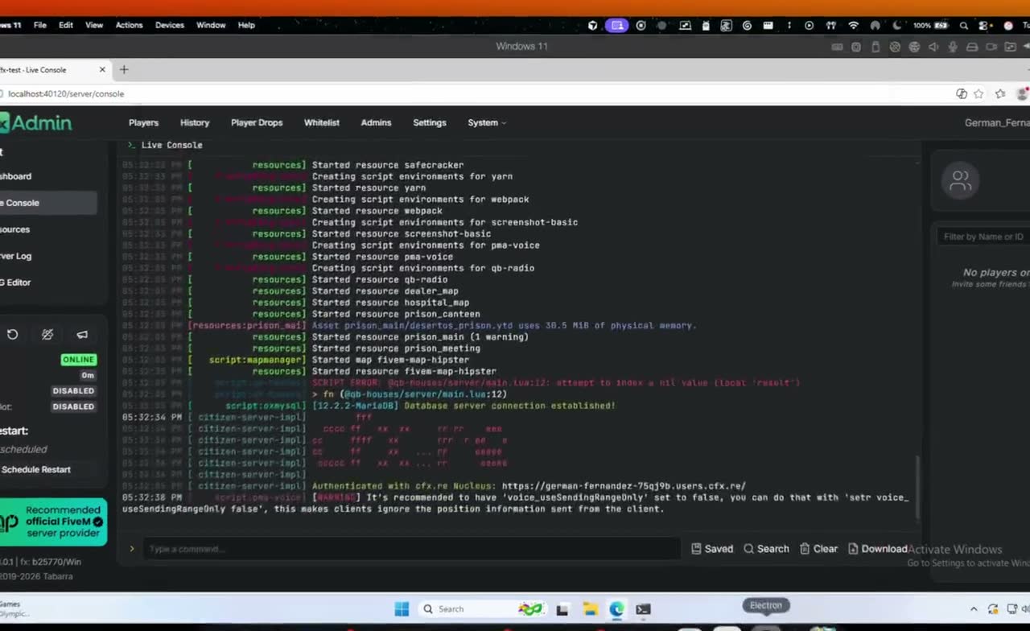This screenshot has width=1030, height=631.
Task: Click the ONLINE status badge
Action: 79,360
